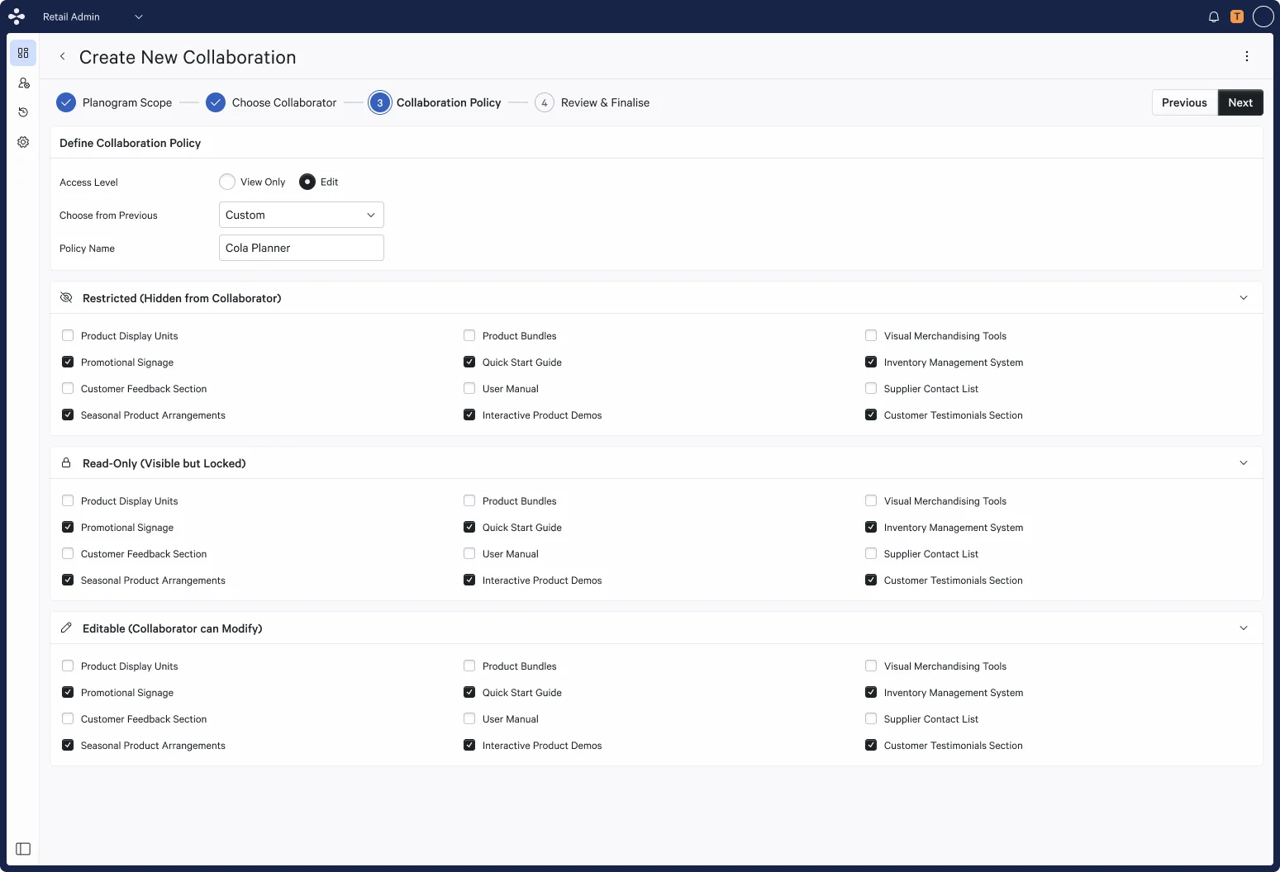Check Product Bundles under Editable
This screenshot has height=872, width=1280.
pos(469,666)
